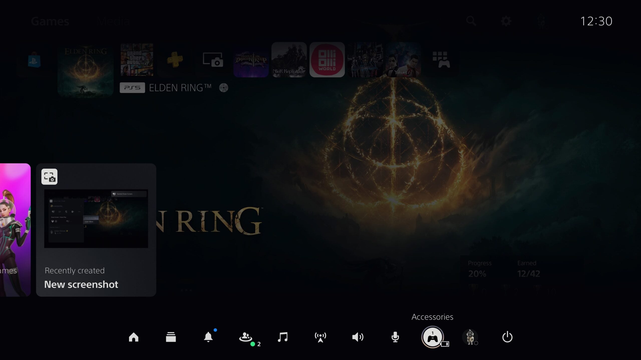Open the Media Gallery icon
The image size is (641, 360).
pyautogui.click(x=213, y=60)
